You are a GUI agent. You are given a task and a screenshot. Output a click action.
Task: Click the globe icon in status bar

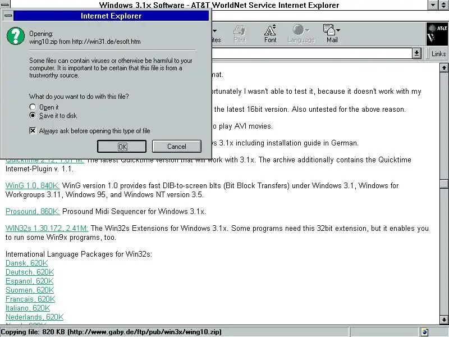click(425, 332)
